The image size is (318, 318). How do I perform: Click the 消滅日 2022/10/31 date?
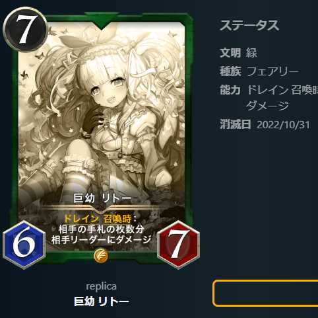pos(284,125)
